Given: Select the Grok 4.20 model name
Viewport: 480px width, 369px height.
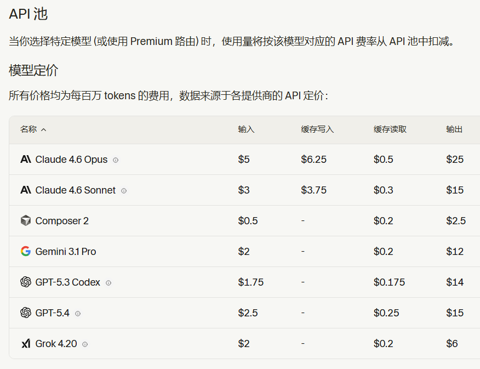Looking at the screenshot, I should point(56,344).
